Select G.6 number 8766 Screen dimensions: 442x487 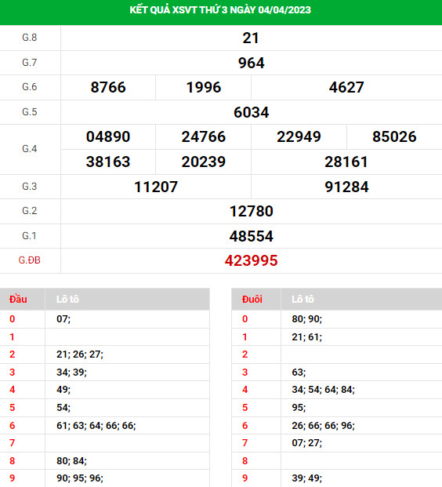(108, 87)
